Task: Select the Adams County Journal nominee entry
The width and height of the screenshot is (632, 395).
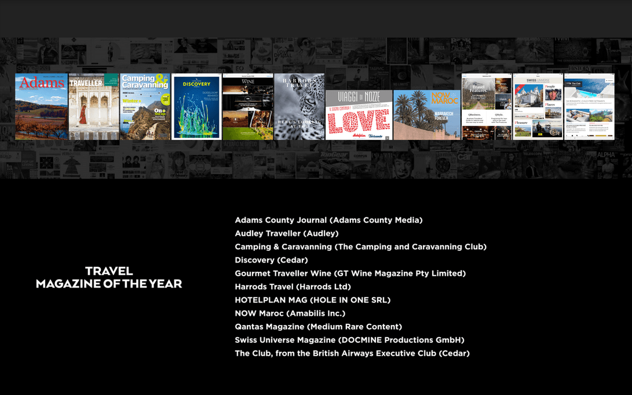Action: pyautogui.click(x=328, y=220)
